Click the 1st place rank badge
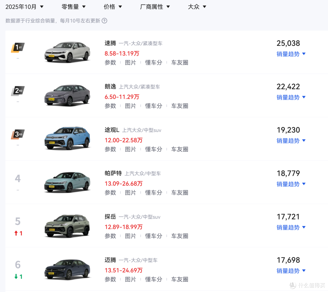 (x=18, y=47)
